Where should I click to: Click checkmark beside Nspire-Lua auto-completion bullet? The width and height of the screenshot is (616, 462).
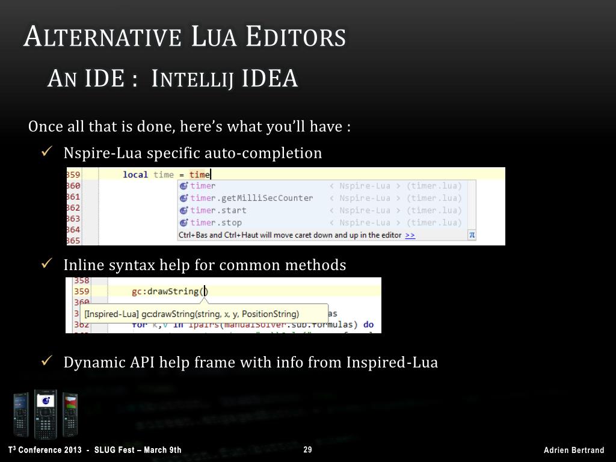click(47, 151)
